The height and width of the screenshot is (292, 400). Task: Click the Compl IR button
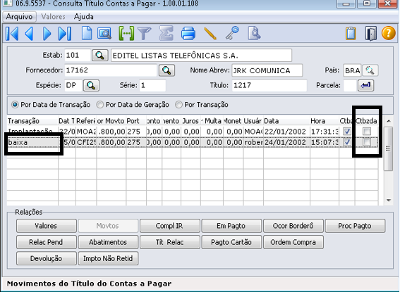pos(169,226)
